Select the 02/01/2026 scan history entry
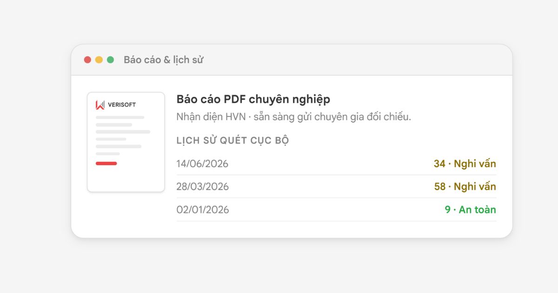The height and width of the screenshot is (293, 558). click(x=336, y=210)
